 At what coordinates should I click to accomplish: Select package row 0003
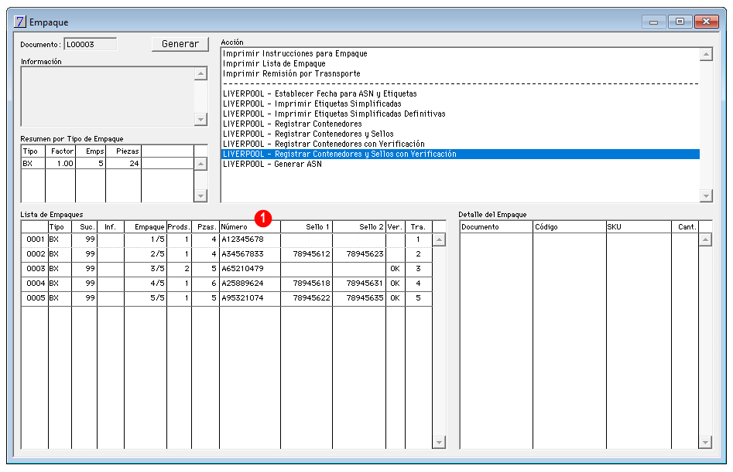click(x=227, y=269)
